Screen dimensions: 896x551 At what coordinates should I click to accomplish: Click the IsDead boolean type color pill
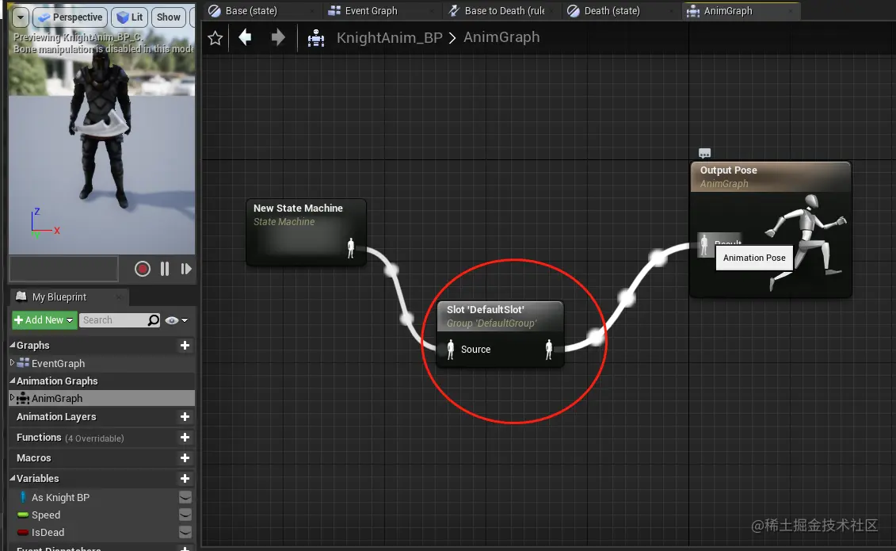pyautogui.click(x=23, y=533)
